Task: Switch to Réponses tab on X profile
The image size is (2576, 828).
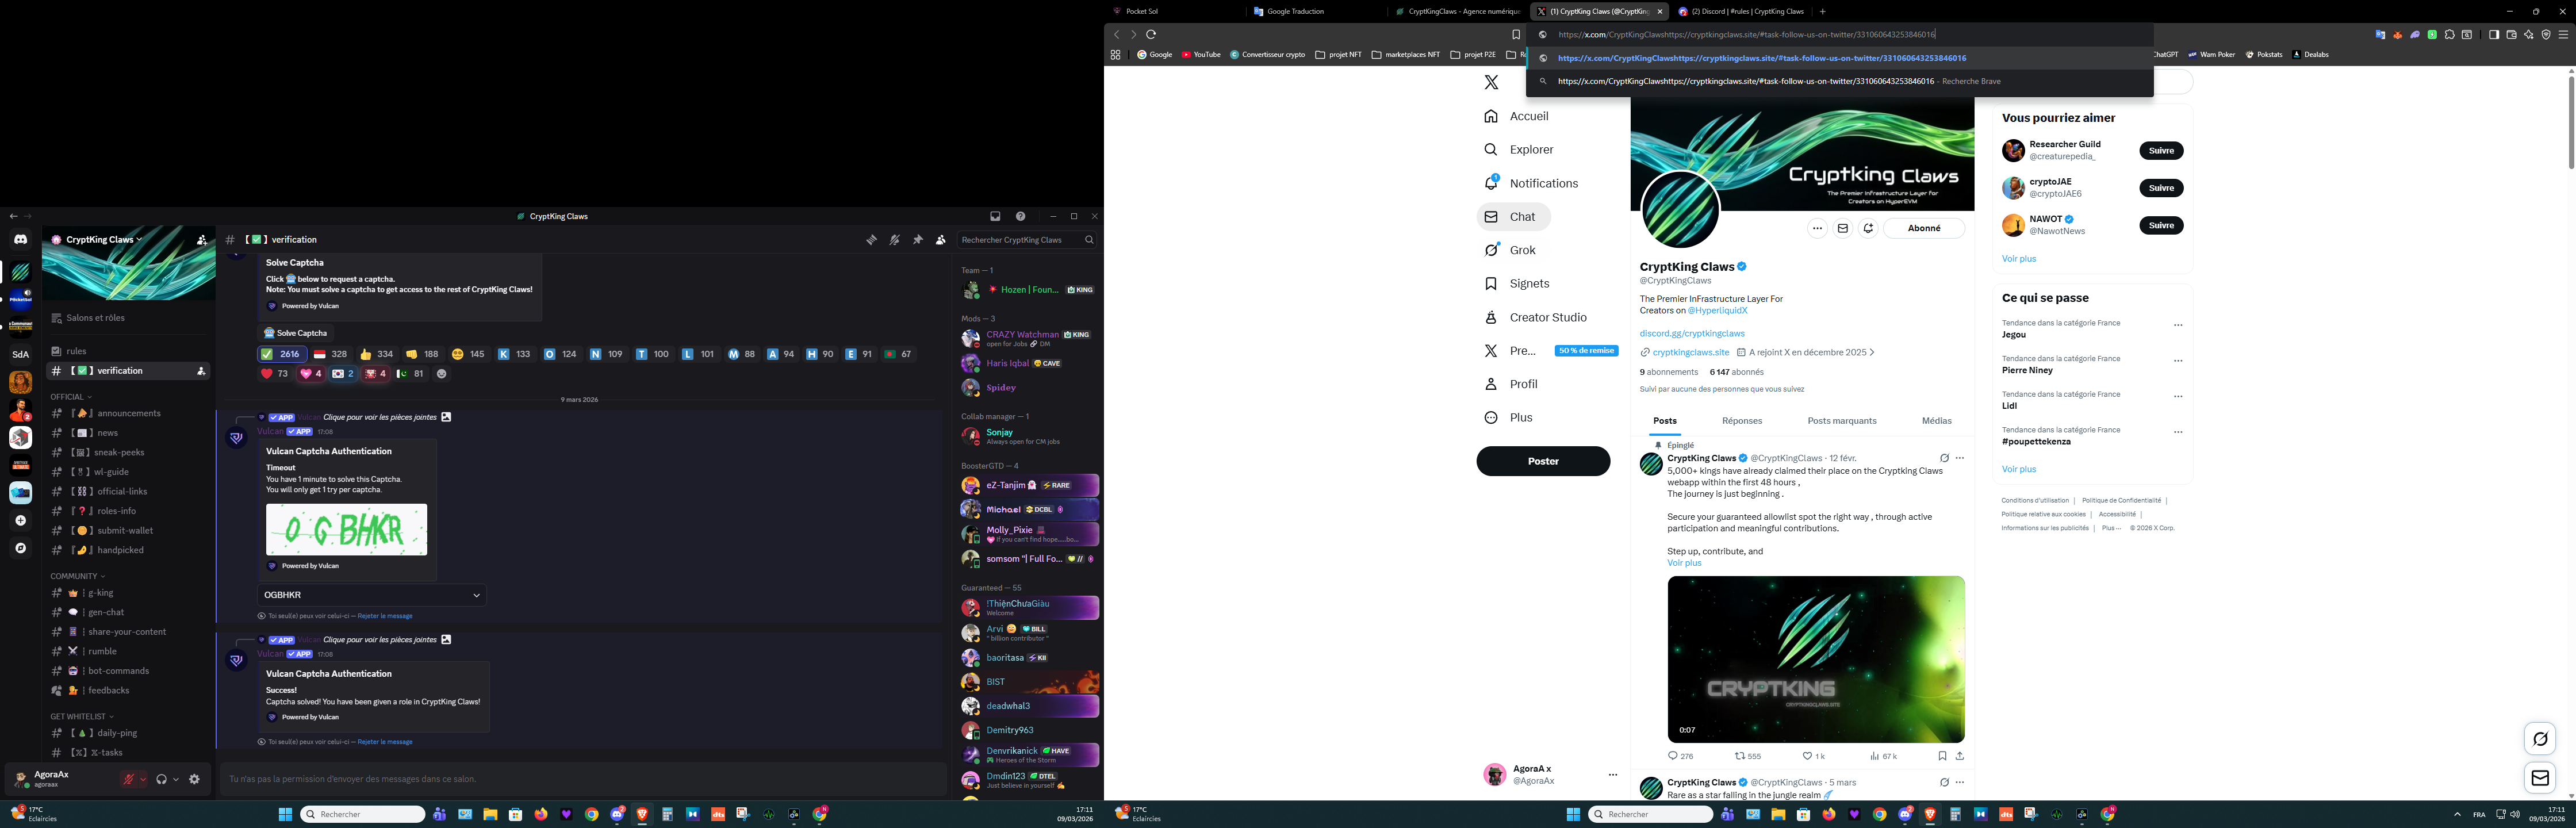Action: pos(1742,421)
